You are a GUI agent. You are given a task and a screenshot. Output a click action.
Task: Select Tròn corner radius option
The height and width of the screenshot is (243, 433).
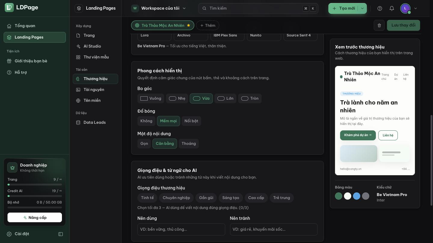click(250, 98)
